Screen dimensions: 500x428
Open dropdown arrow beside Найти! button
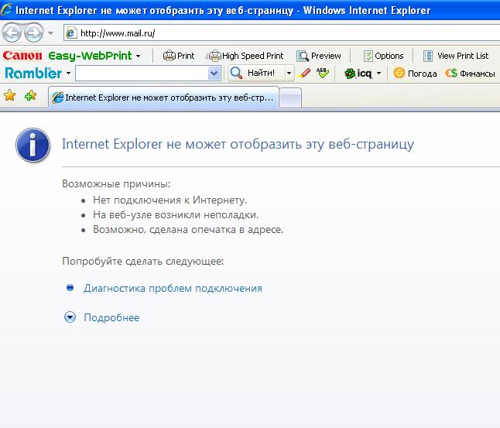pyautogui.click(x=289, y=73)
